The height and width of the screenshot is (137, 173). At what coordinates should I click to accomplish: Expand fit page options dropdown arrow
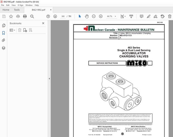tap(125, 16)
